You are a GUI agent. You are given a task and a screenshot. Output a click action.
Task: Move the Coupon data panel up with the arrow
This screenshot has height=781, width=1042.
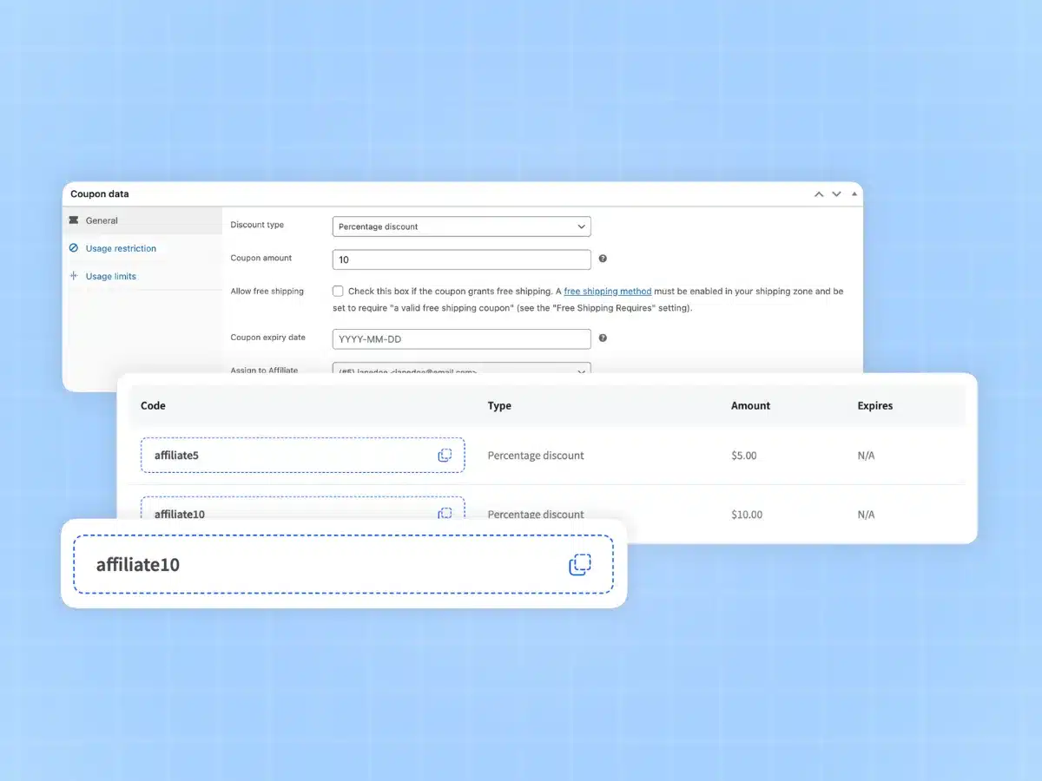point(818,194)
